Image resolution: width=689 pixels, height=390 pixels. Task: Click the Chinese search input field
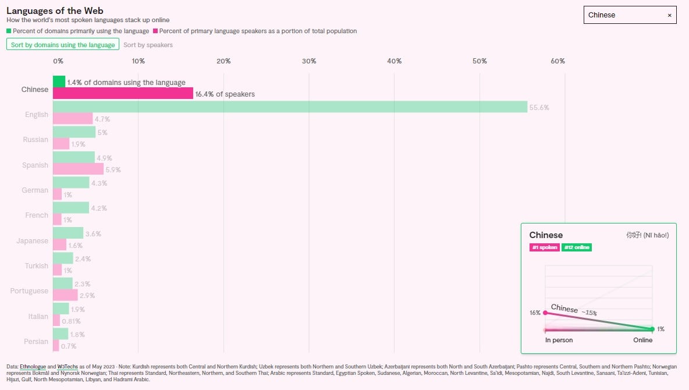point(623,15)
